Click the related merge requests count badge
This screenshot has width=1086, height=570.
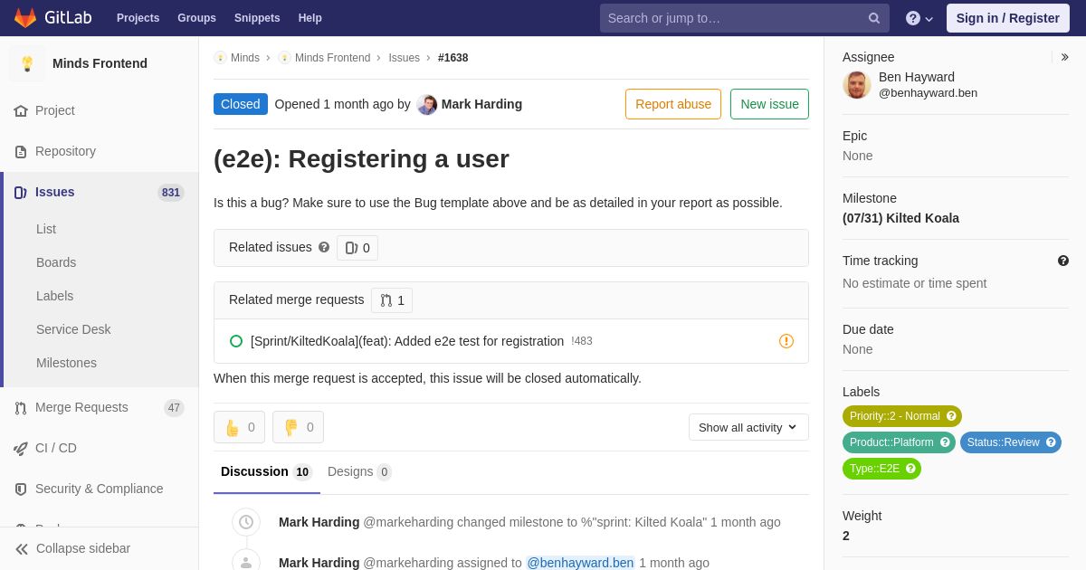(x=392, y=300)
